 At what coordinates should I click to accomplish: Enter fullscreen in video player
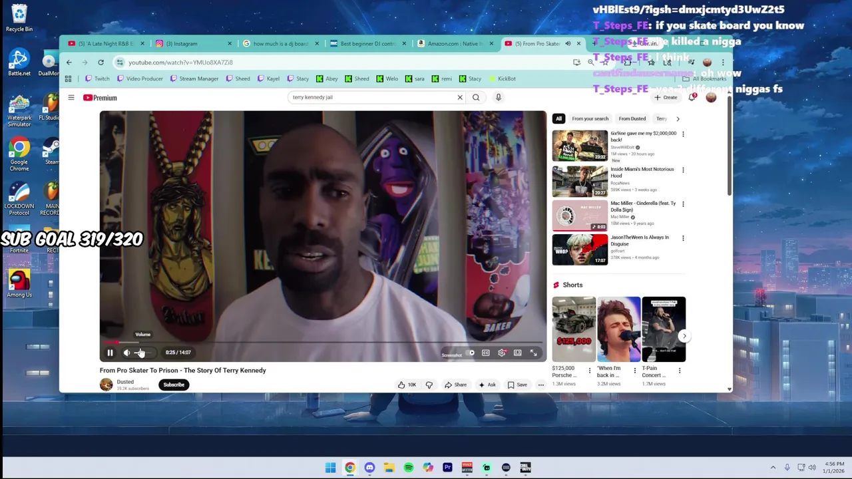pyautogui.click(x=533, y=353)
